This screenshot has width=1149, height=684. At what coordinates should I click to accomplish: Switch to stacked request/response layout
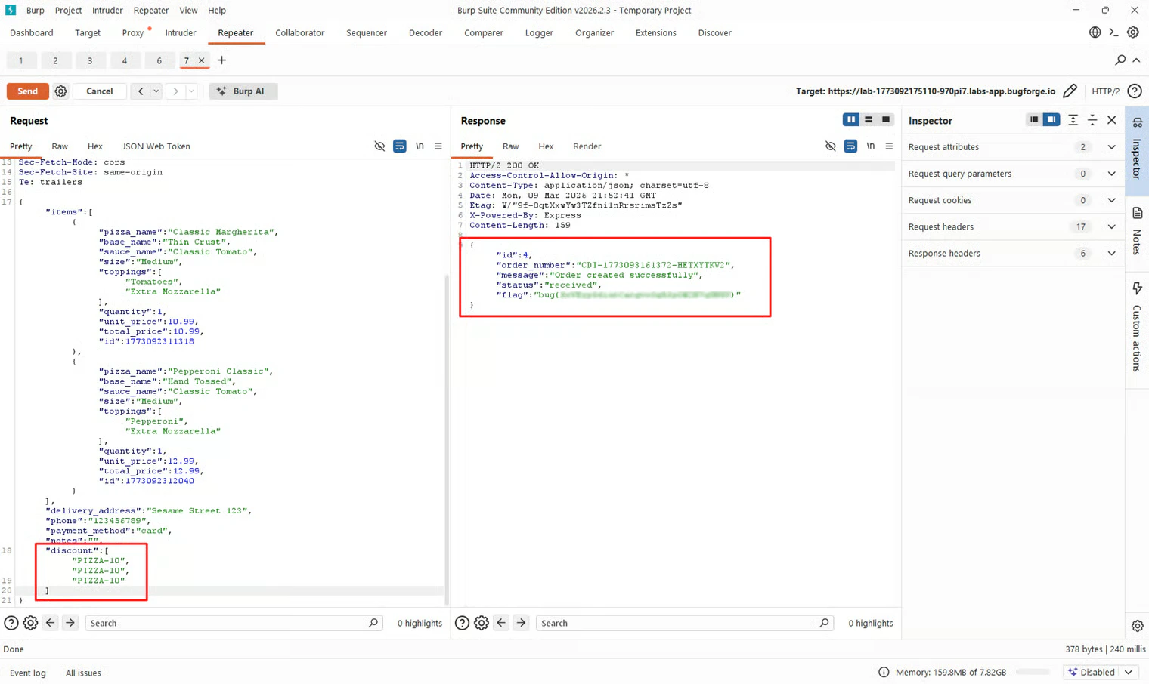tap(869, 119)
